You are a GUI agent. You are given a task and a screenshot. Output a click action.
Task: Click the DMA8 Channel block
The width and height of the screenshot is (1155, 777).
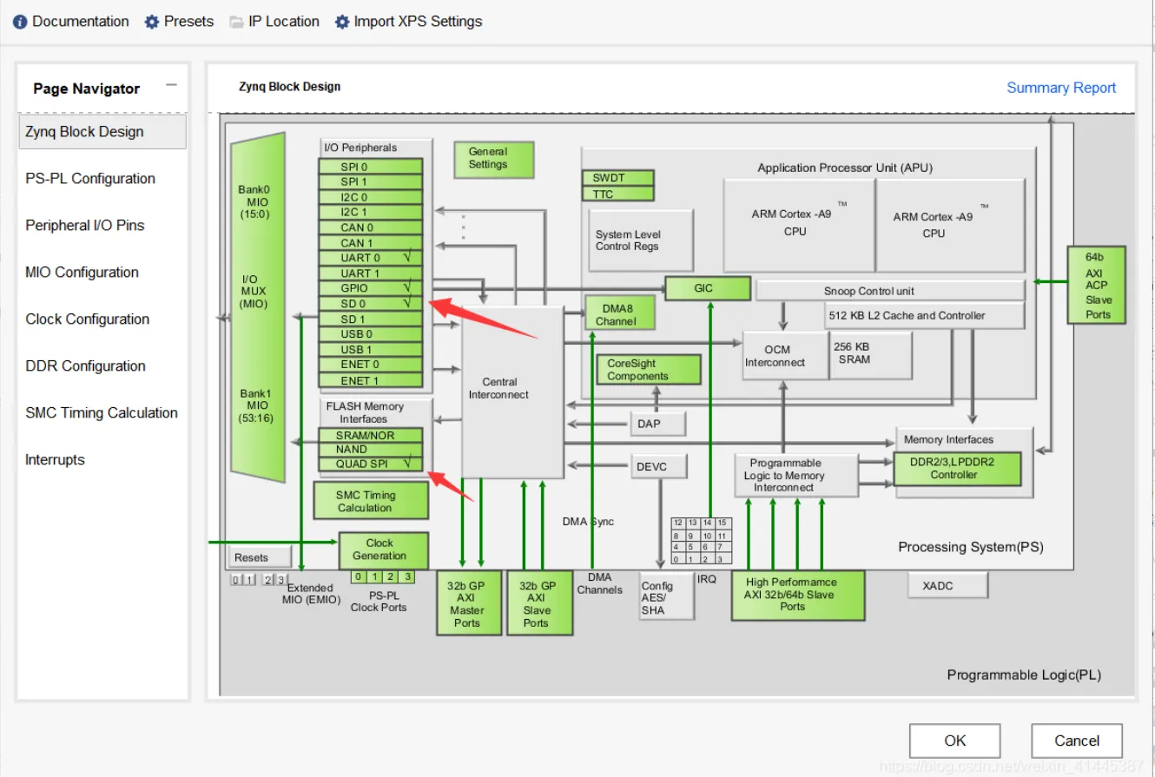[x=619, y=314]
